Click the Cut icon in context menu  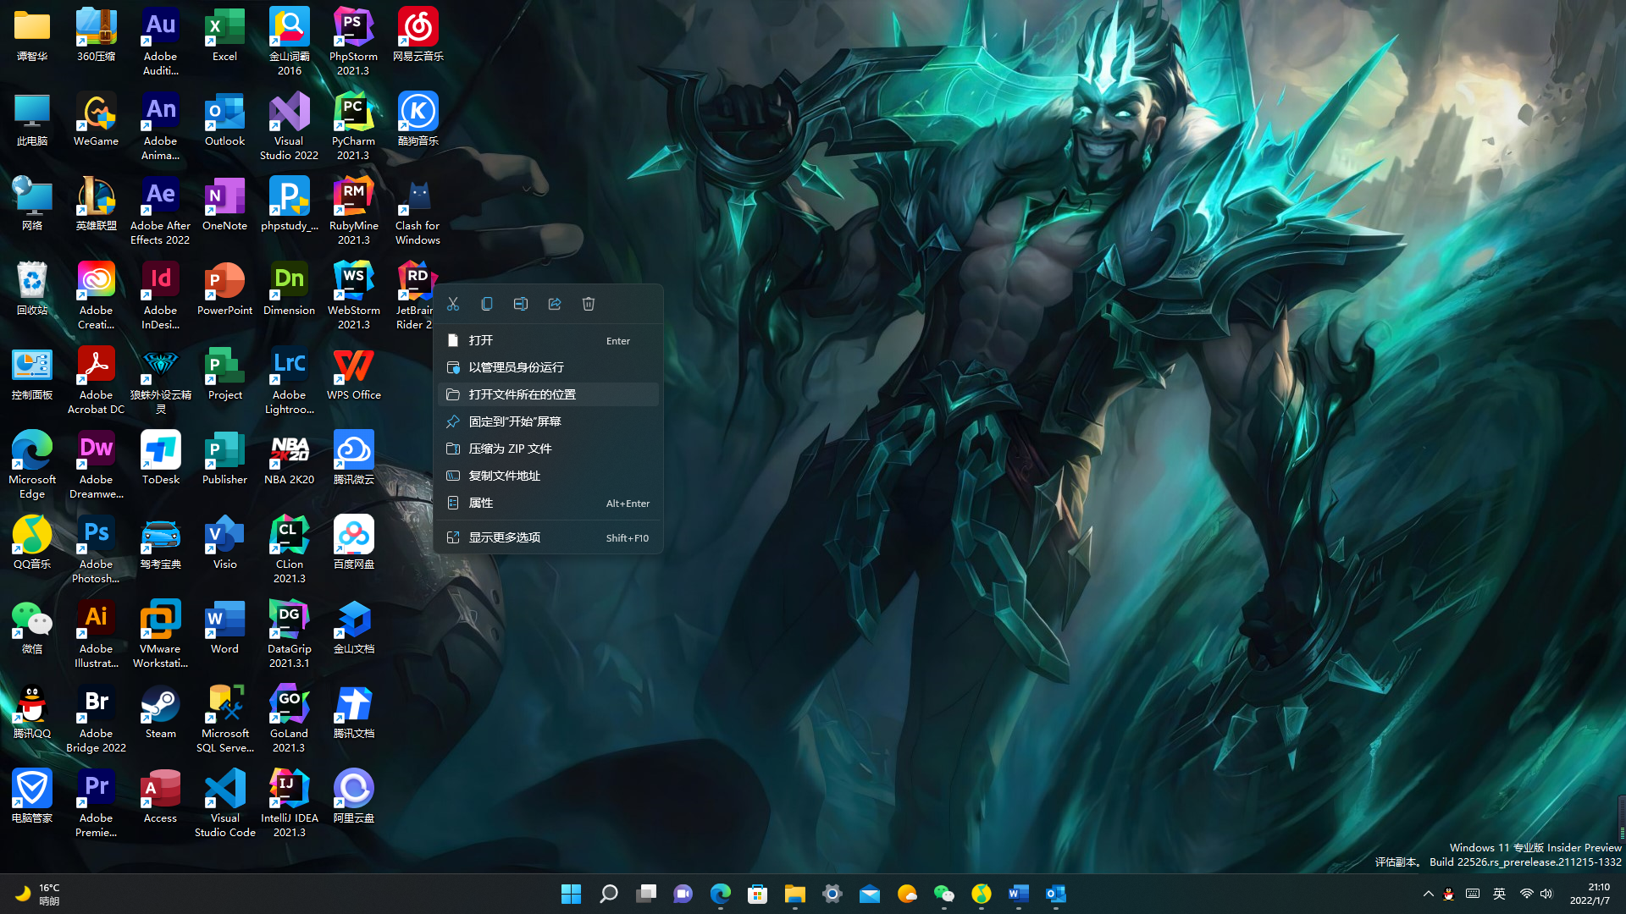click(453, 304)
